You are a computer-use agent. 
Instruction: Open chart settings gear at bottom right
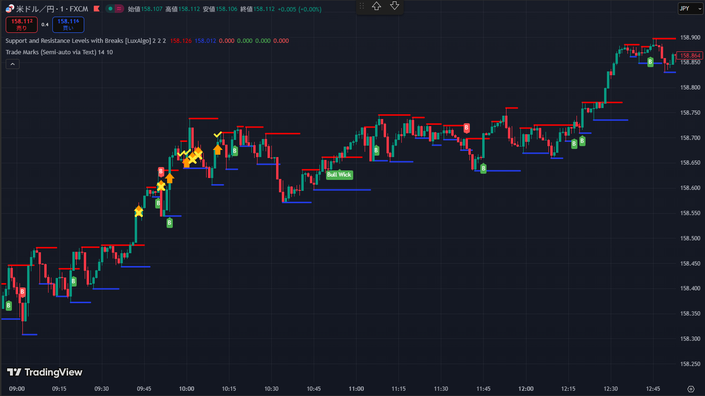tap(691, 389)
